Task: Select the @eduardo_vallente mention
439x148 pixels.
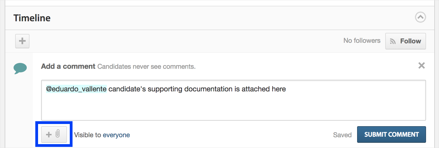Action: [x=76, y=89]
